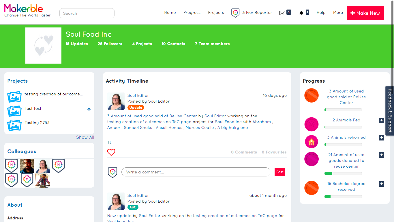Click the Animals rehomed house icon
The image size is (394, 222).
coord(312,142)
